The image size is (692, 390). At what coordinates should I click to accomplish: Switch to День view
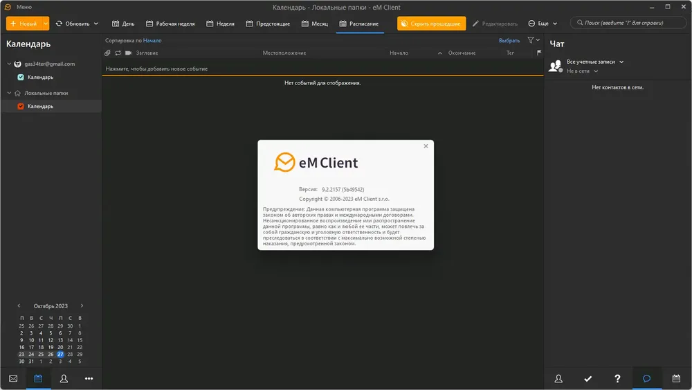(123, 24)
